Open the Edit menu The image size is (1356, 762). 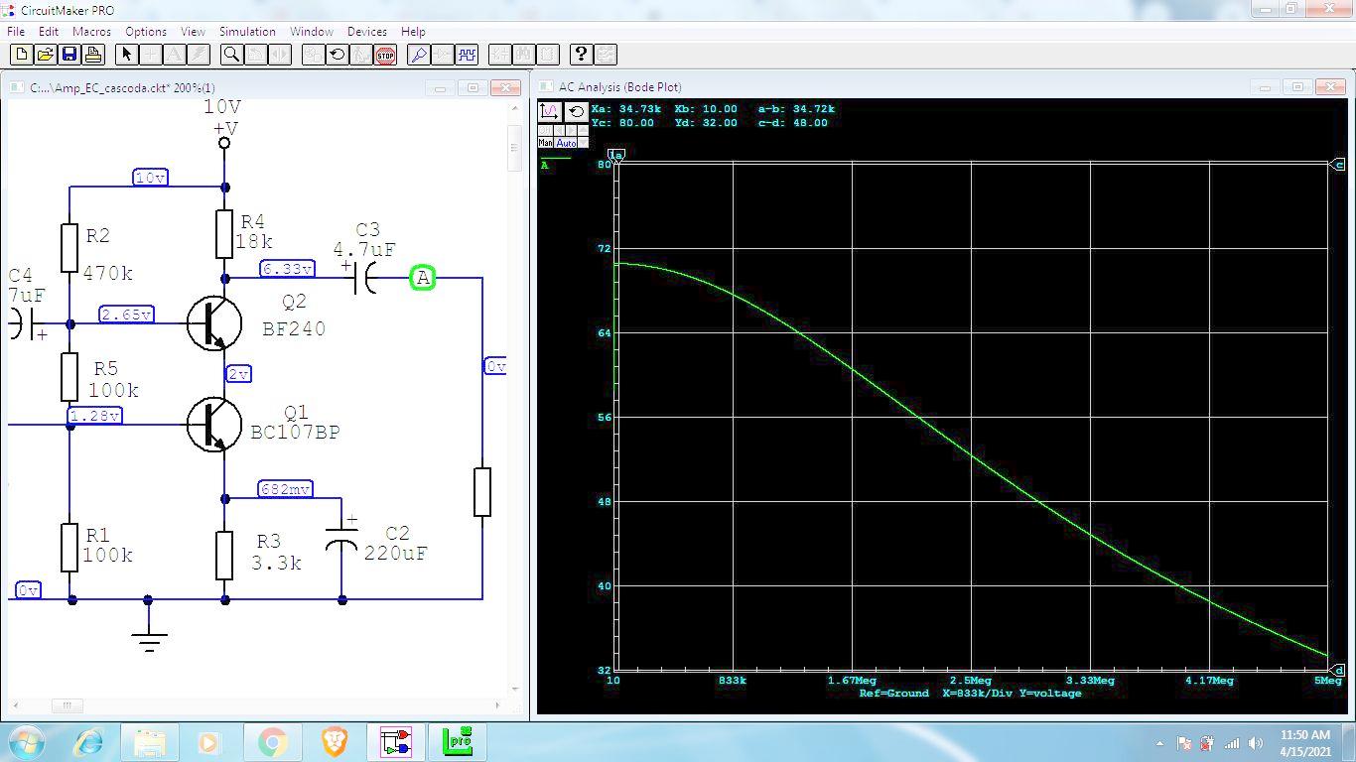[x=49, y=32]
